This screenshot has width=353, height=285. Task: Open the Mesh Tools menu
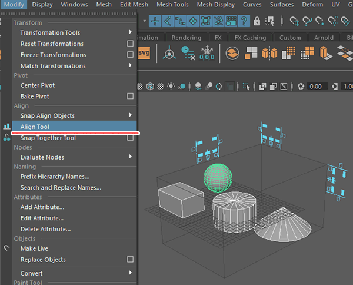[x=173, y=5]
